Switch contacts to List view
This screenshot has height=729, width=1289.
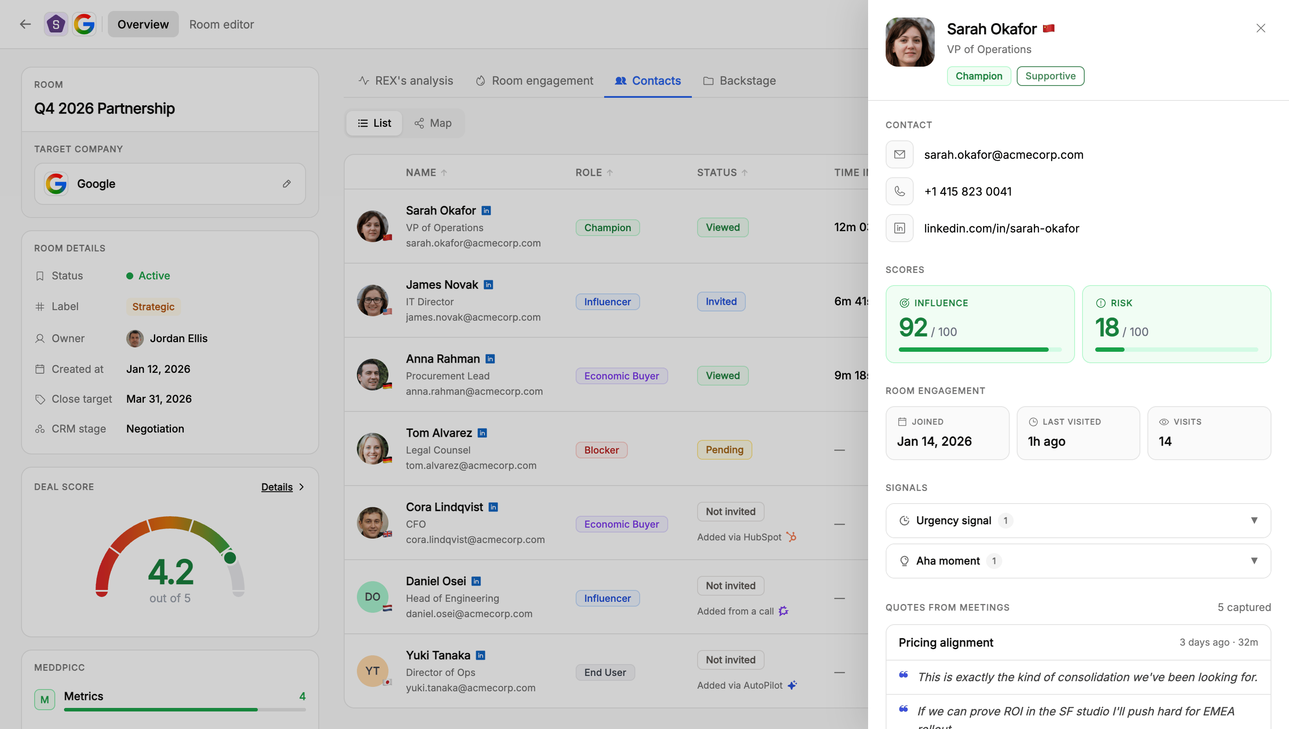click(374, 123)
